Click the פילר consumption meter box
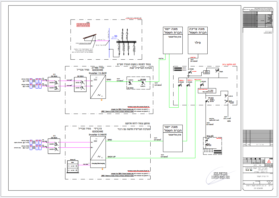Image resolution: width=279 pixels, height=198 pixels. 198,40
